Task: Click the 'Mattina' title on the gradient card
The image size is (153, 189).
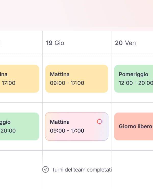Action: point(60,122)
